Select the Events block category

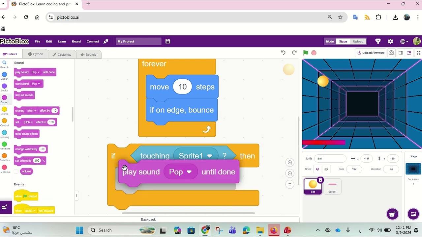pyautogui.click(x=4, y=111)
